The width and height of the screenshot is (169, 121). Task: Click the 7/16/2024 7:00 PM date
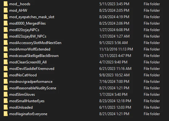(x=114, y=82)
